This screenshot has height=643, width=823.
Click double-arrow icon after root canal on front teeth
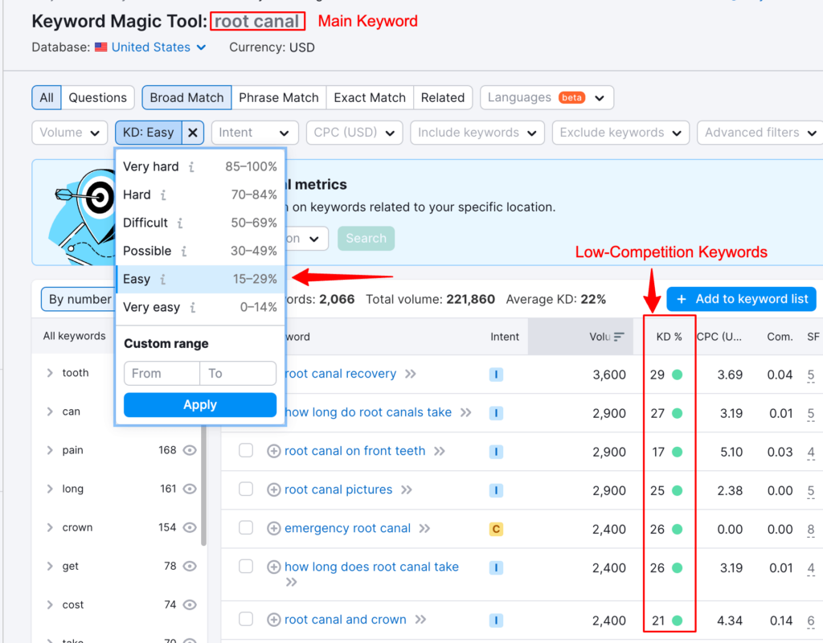[x=440, y=452]
